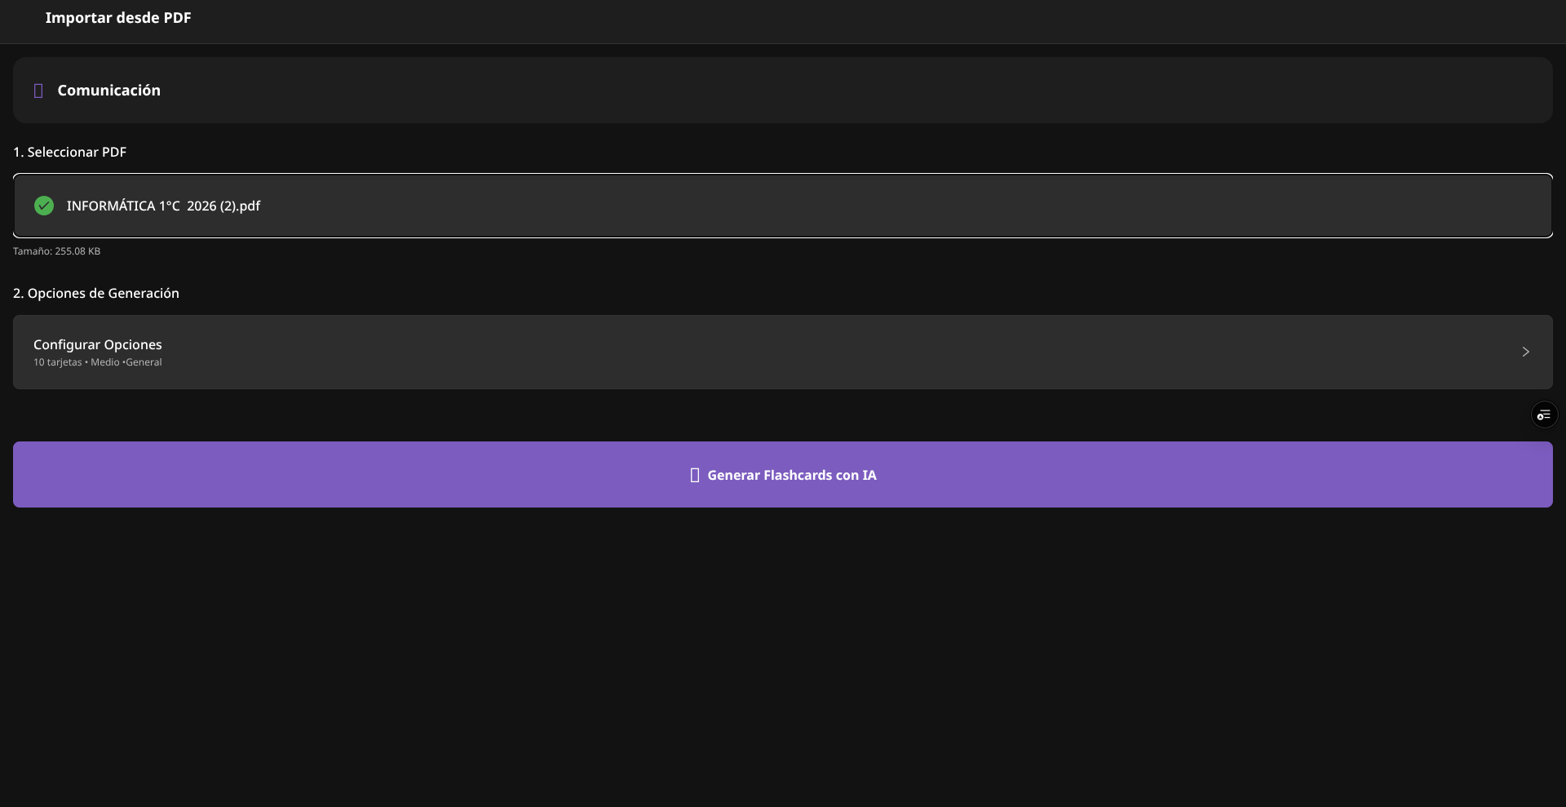
Task: Click empty area of the Comunicación card
Action: tap(816, 91)
